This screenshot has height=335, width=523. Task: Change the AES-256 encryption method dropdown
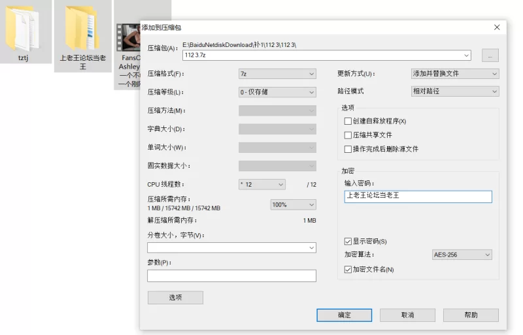pos(462,255)
